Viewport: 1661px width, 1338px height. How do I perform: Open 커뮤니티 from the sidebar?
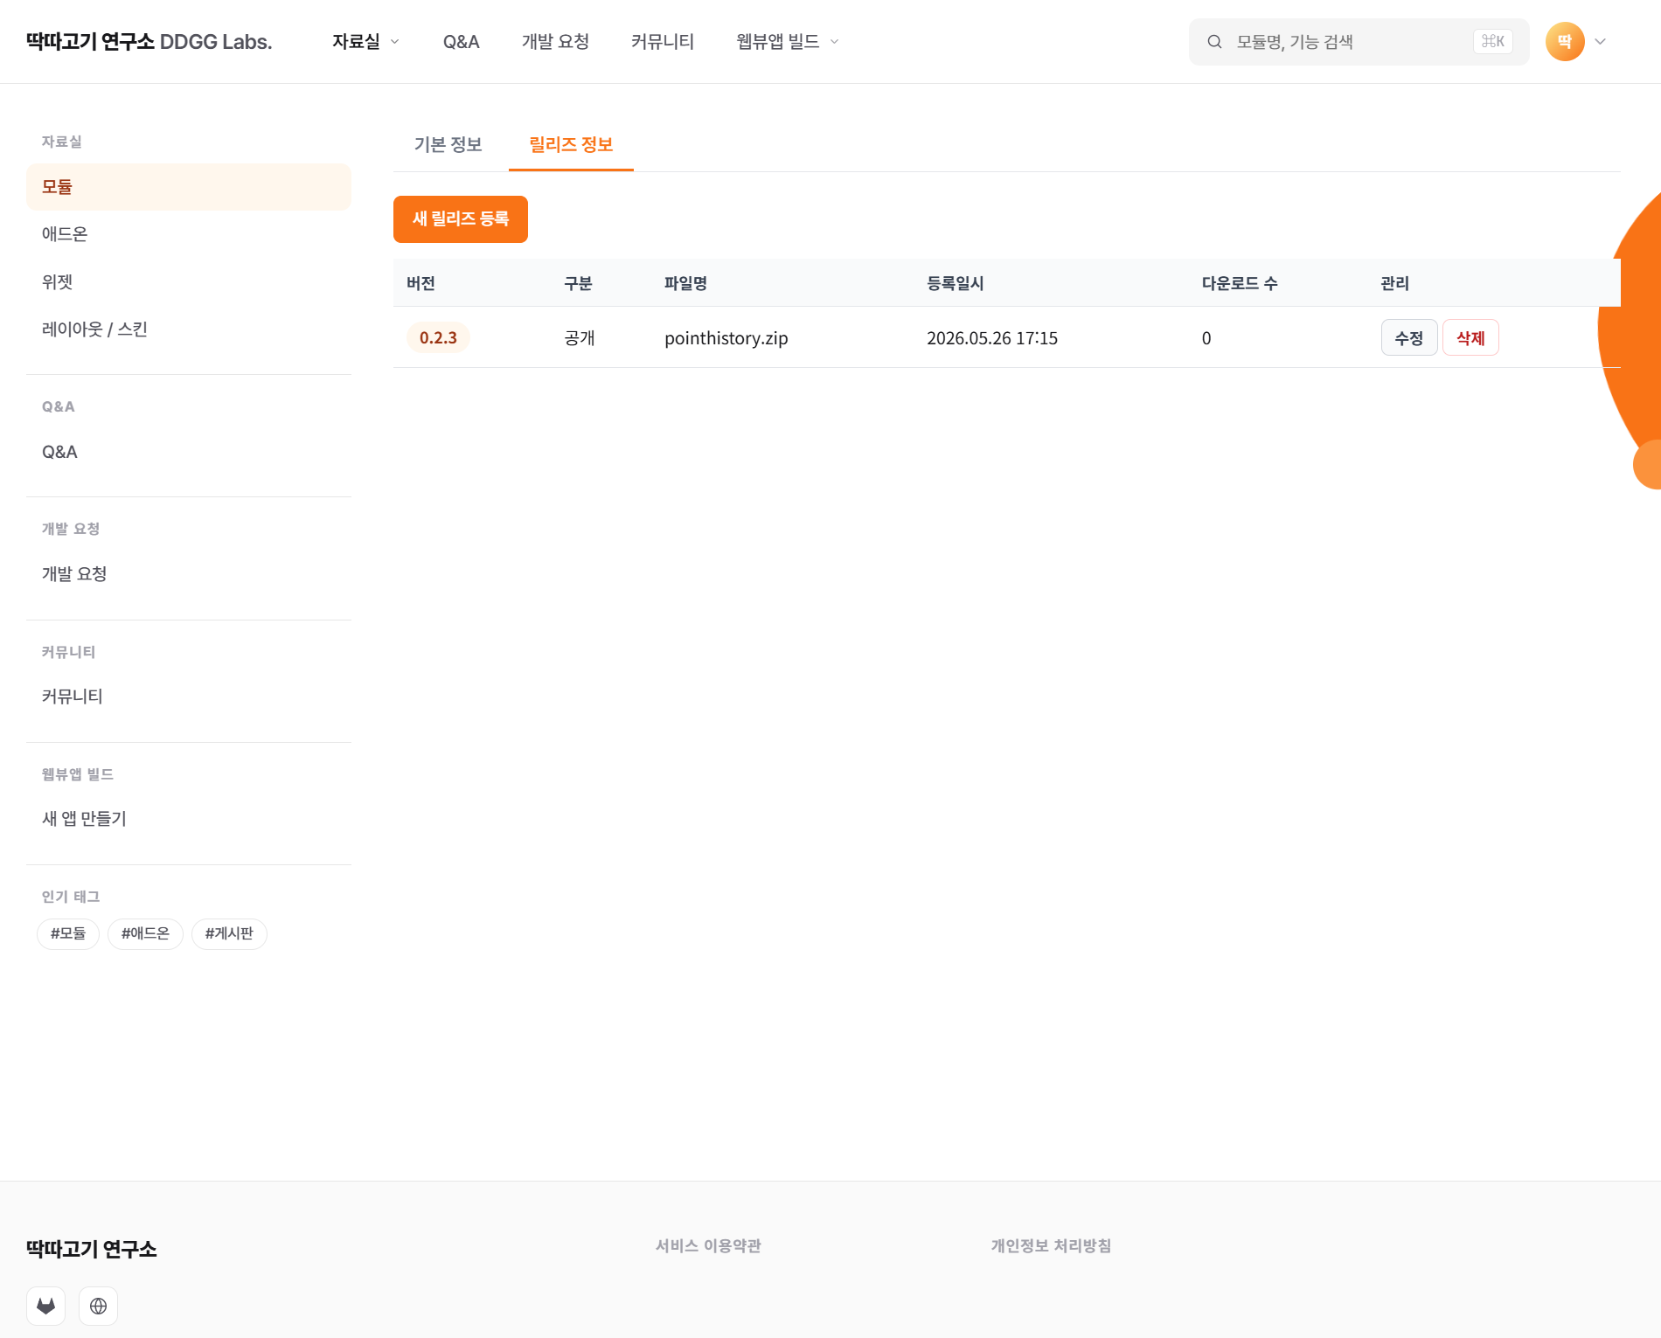click(x=189, y=697)
